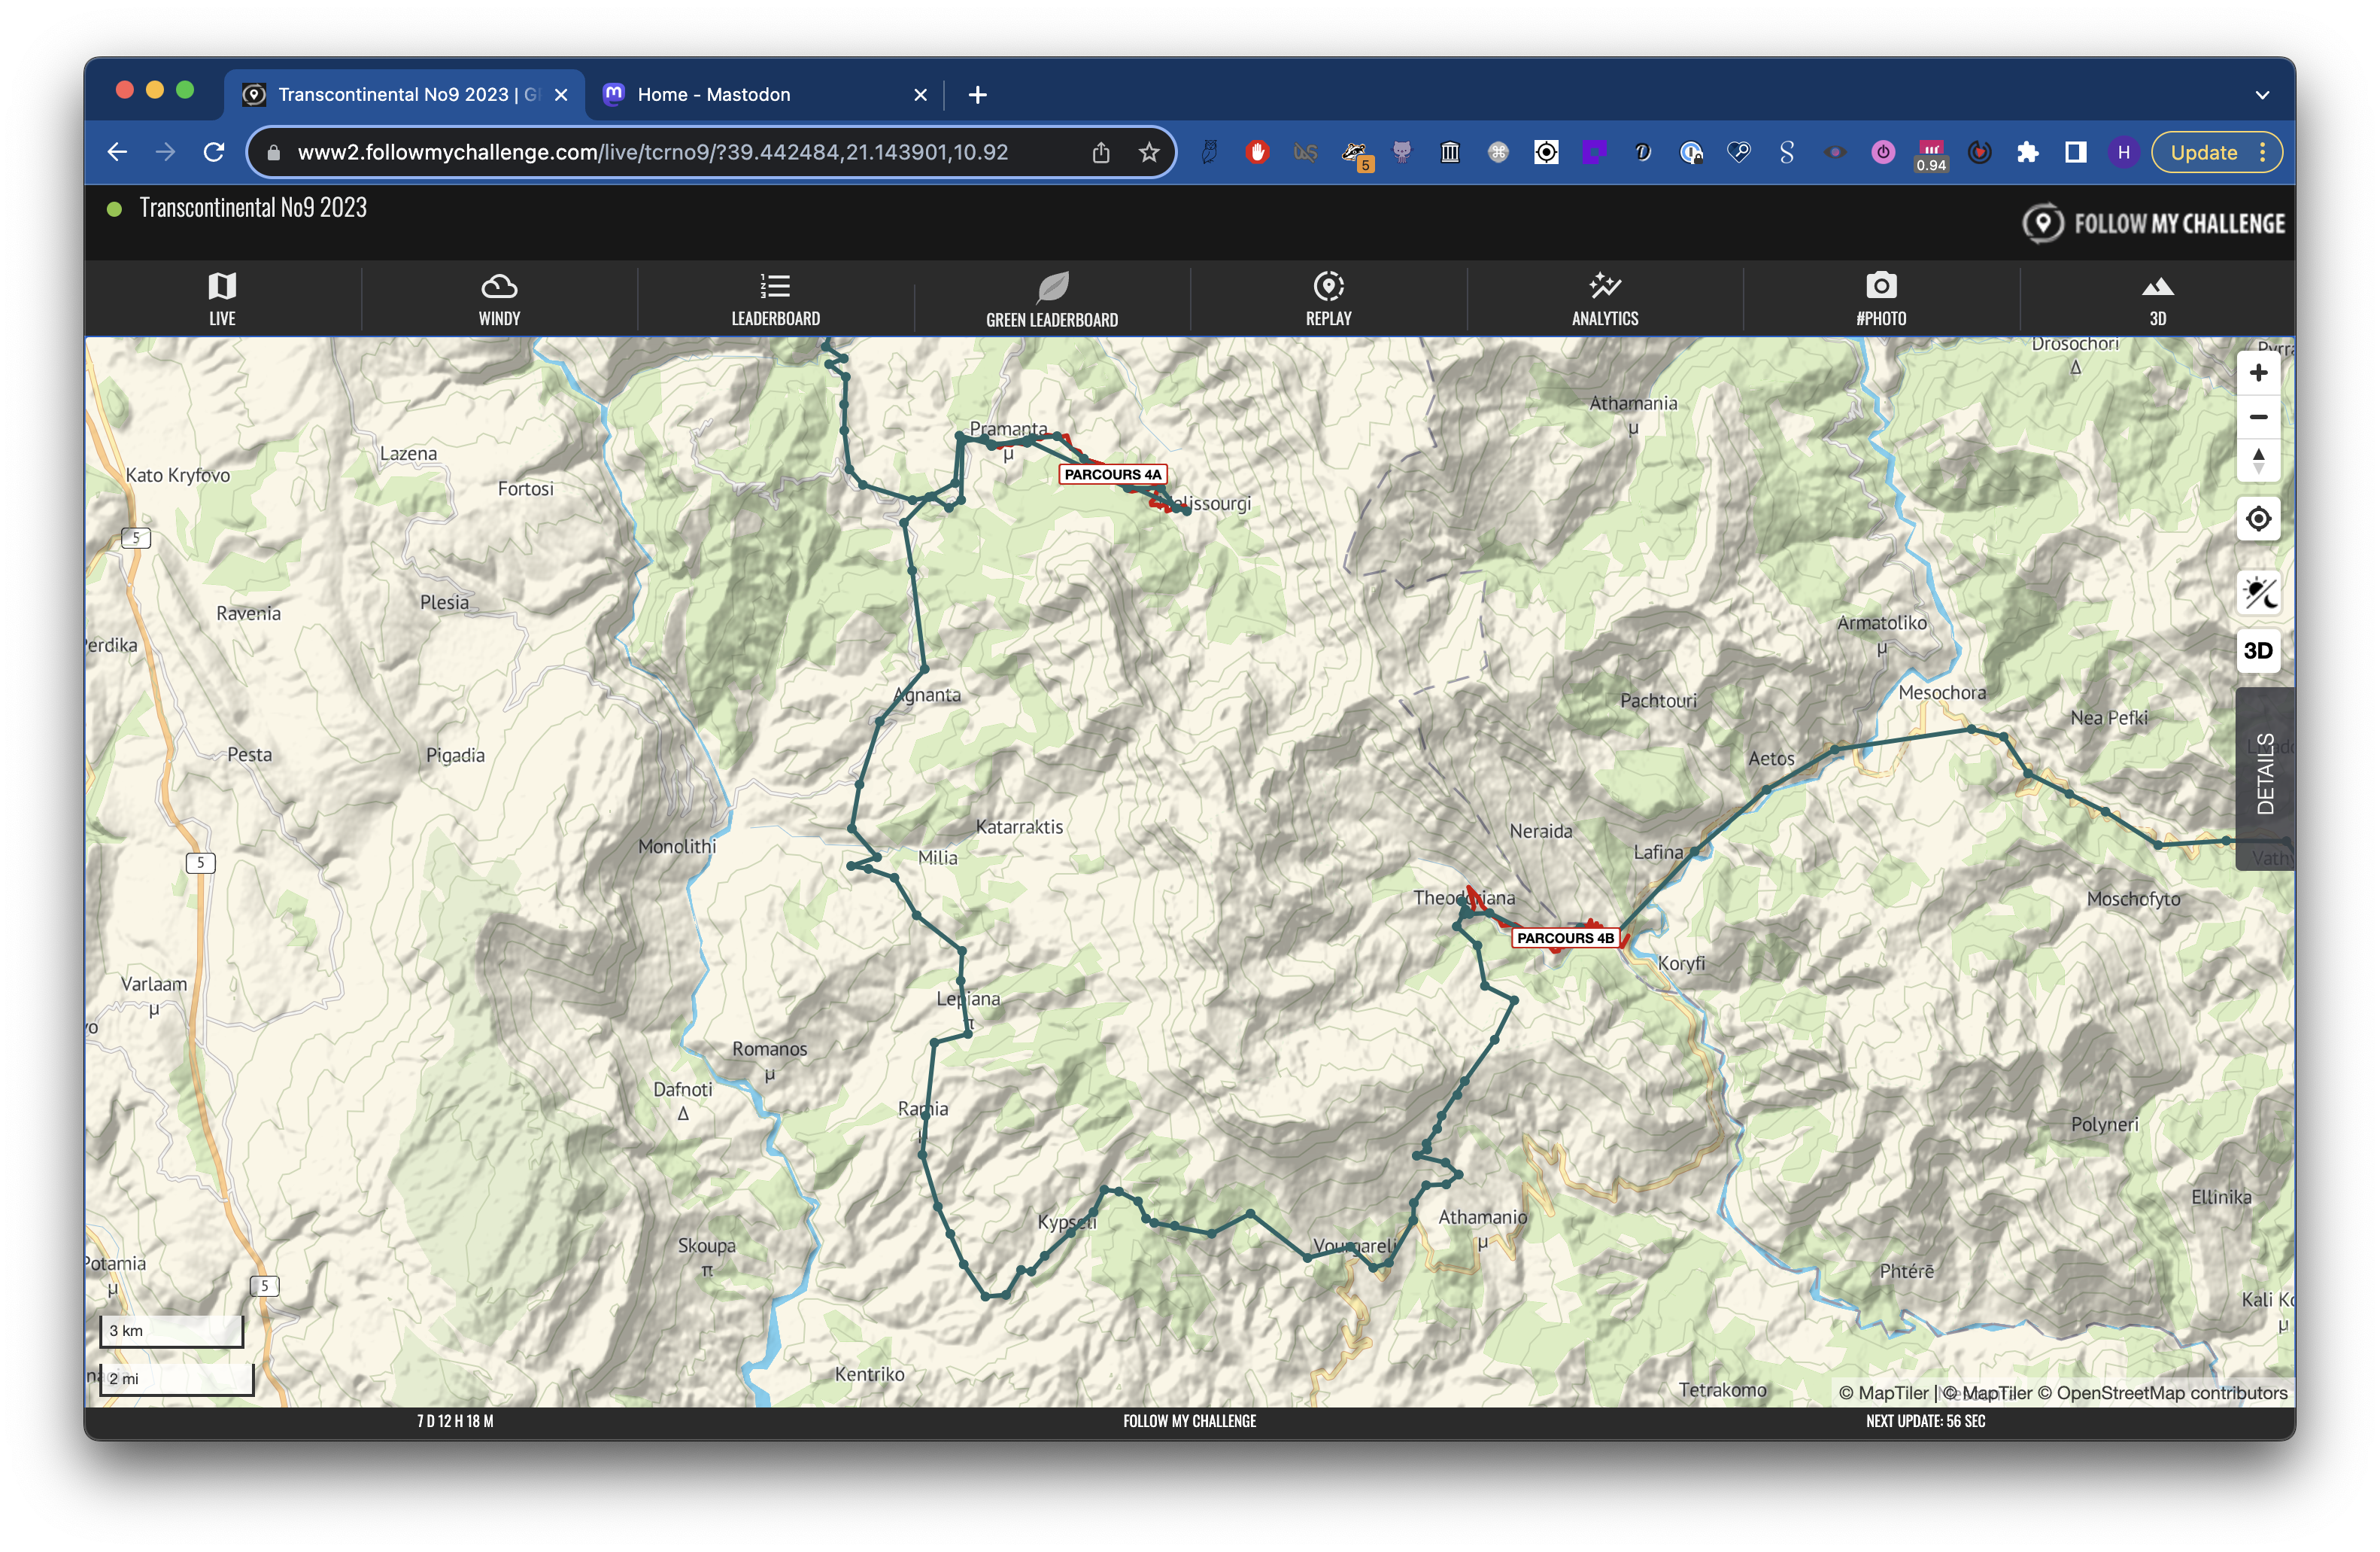This screenshot has height=1552, width=2380.
Task: Click the S-shaped extension icon
Action: click(1787, 152)
